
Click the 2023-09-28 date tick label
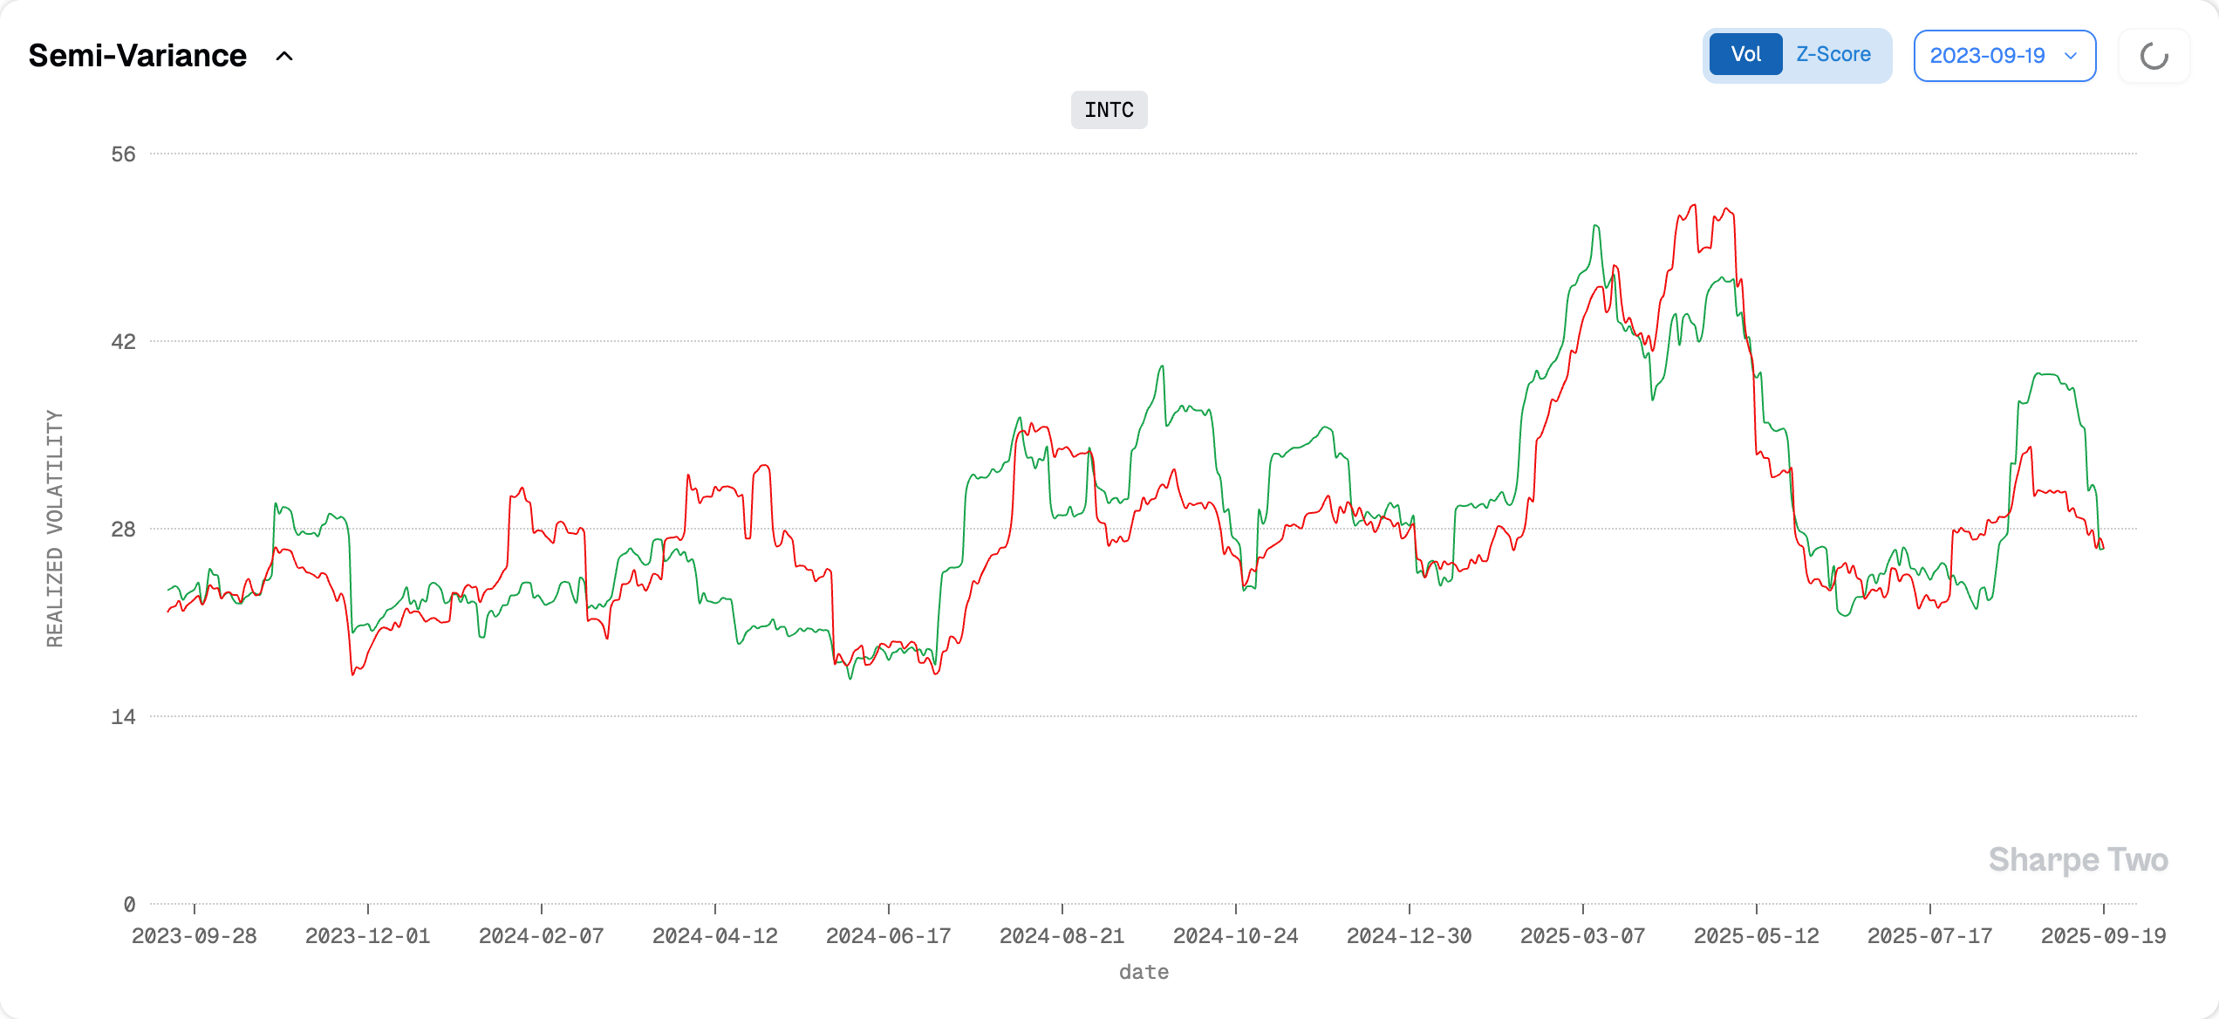point(194,936)
